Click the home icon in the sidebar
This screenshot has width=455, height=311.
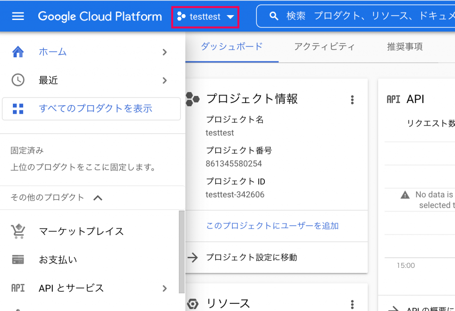pyautogui.click(x=18, y=52)
